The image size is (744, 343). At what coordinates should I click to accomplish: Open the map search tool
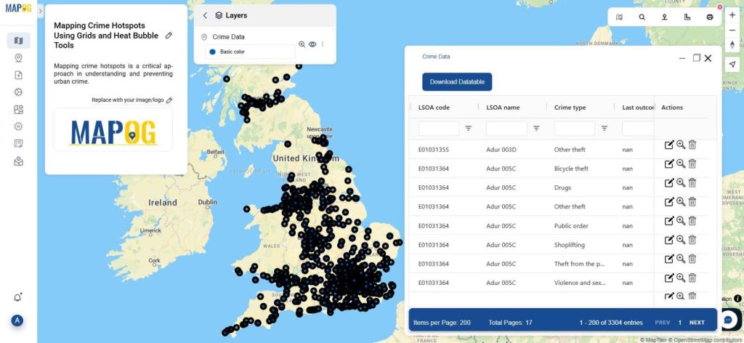point(642,17)
